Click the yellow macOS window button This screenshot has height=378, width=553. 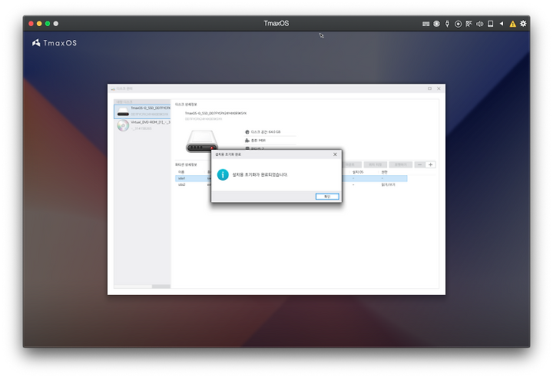pyautogui.click(x=39, y=24)
